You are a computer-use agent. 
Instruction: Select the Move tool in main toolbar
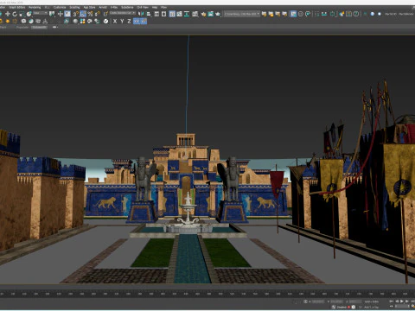coord(8,14)
